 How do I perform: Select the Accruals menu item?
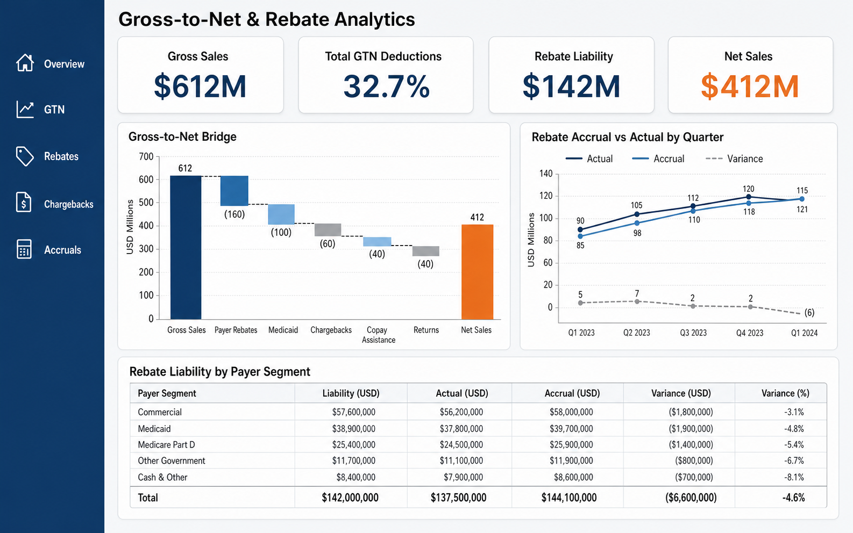62,250
